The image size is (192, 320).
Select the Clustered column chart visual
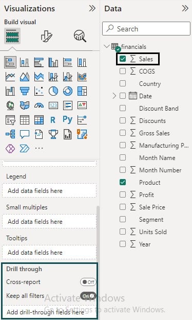coord(53,62)
